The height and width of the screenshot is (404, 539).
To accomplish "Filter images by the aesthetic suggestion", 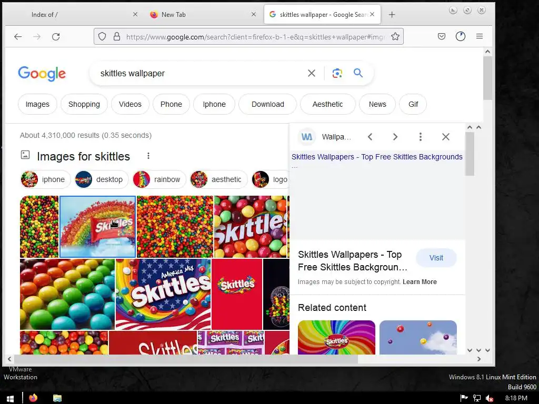I will (x=218, y=179).
